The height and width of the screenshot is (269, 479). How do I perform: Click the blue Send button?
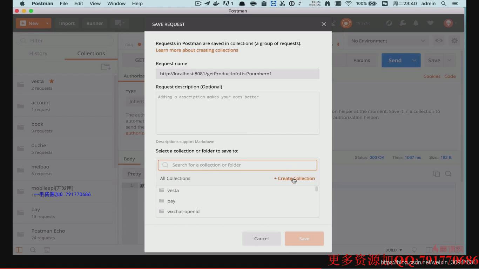coord(395,60)
